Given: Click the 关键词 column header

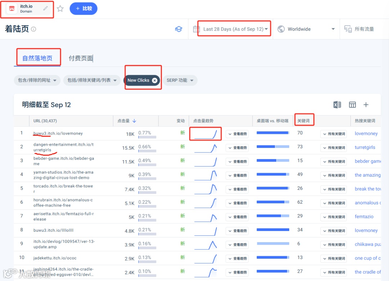Looking at the screenshot, I should (303, 121).
